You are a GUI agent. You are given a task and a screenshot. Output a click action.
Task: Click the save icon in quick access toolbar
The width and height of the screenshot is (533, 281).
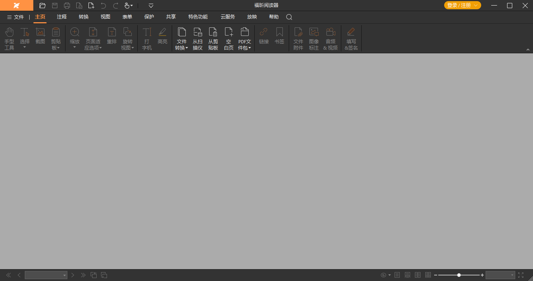[x=55, y=6]
